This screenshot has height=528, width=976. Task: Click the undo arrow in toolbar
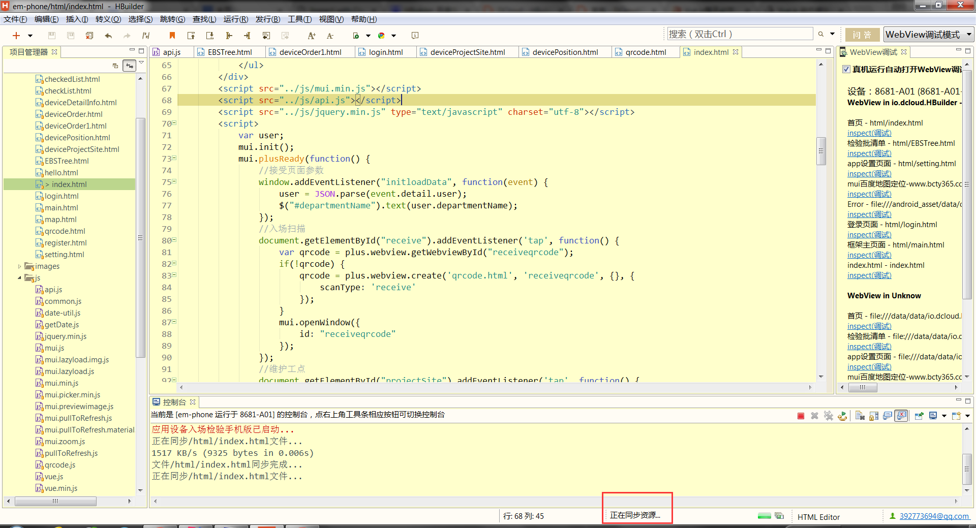pos(108,36)
